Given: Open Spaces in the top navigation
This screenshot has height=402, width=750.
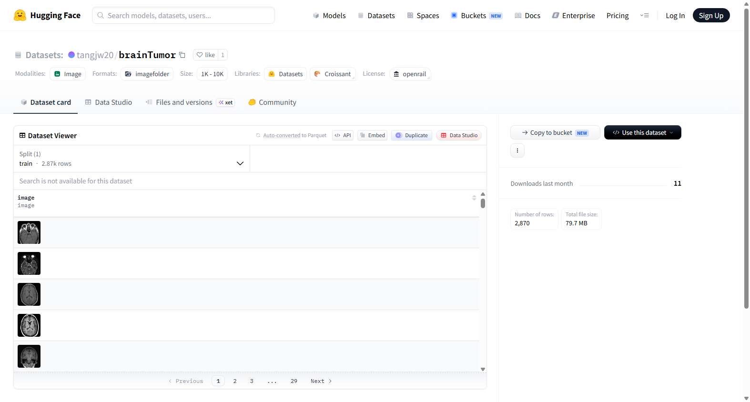Looking at the screenshot, I should point(423,16).
